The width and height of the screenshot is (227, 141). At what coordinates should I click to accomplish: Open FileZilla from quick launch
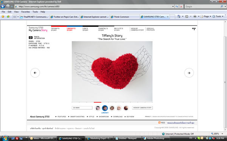point(17,138)
